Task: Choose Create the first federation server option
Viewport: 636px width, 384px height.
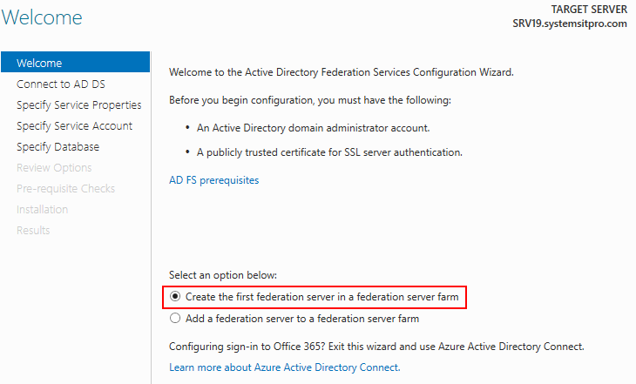Action: click(175, 297)
